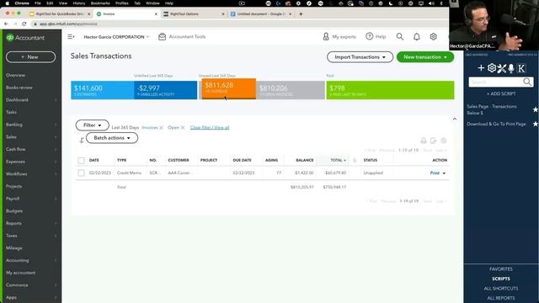Open ALL SHORTCUTS in RightTool panel
This screenshot has width=539, height=303.
tap(501, 288)
